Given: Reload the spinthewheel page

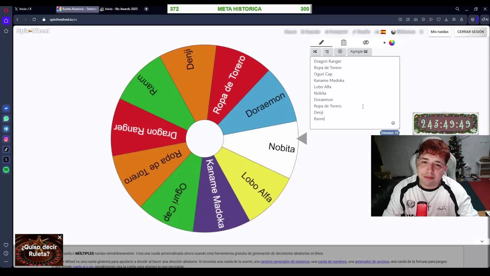Looking at the screenshot, I should point(34,20).
